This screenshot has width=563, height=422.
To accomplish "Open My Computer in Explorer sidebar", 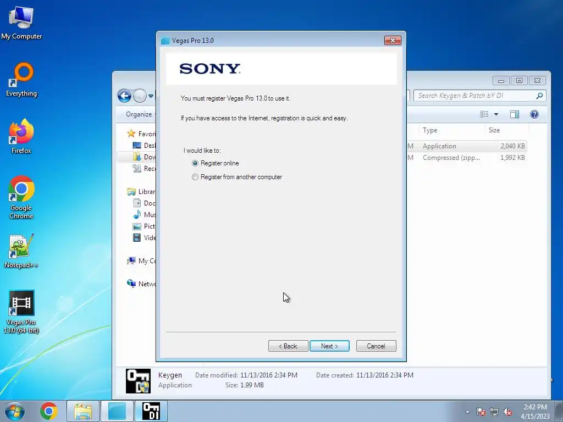I will [x=141, y=261].
